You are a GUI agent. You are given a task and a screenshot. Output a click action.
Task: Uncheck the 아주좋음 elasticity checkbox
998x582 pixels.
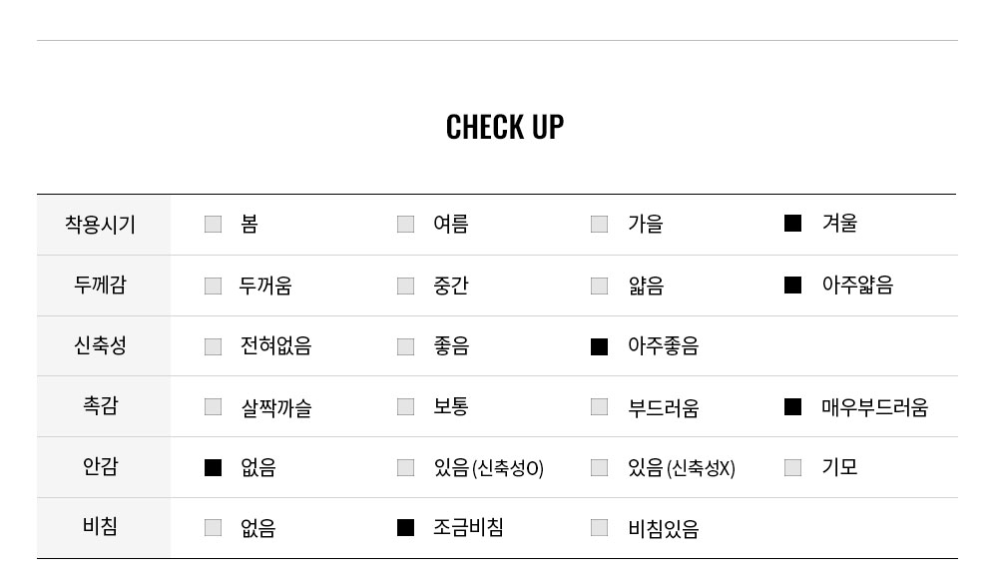point(599,346)
